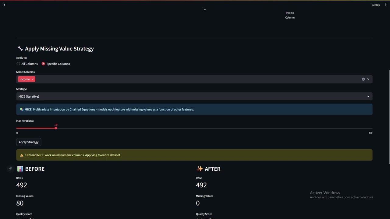Click the AFTER heading
The height and width of the screenshot is (219, 390).
pos(212,169)
